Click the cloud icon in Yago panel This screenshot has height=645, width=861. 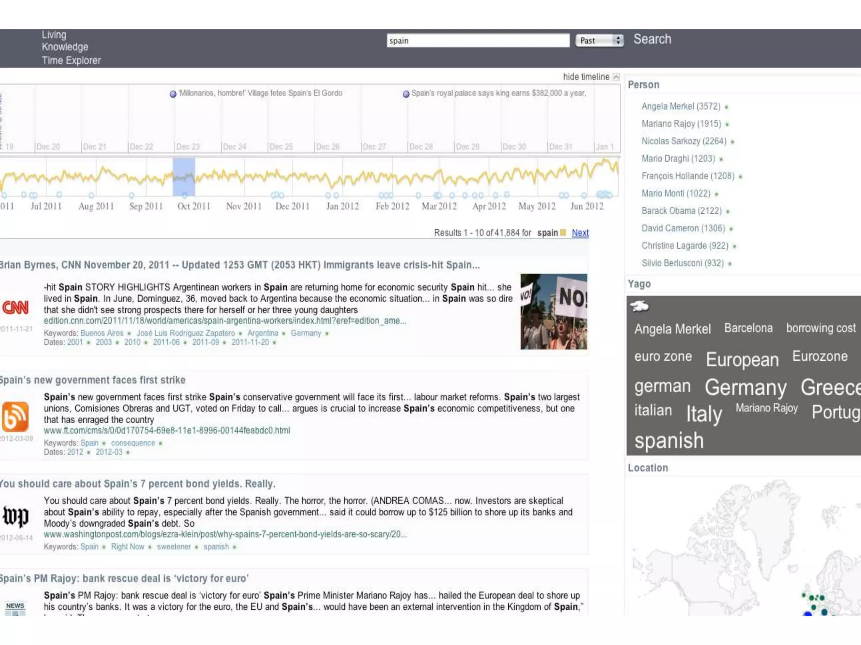[x=639, y=307]
